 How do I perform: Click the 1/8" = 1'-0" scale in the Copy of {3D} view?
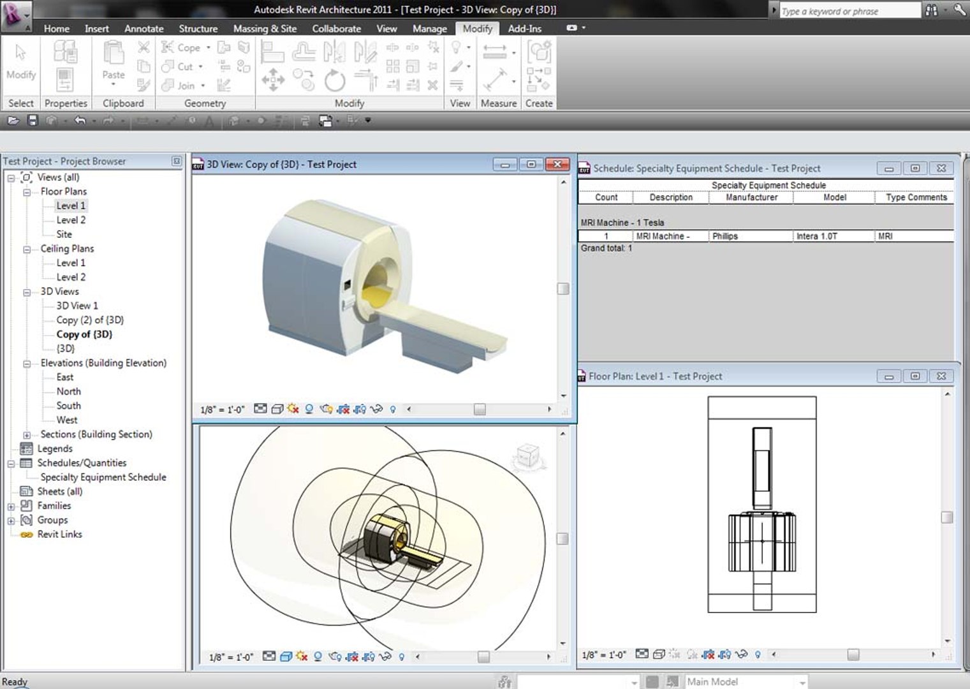tap(222, 410)
